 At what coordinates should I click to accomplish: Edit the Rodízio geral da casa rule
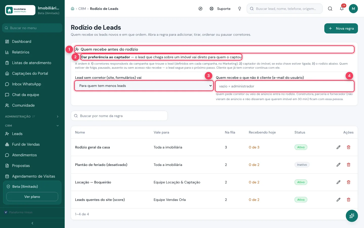tap(338, 147)
